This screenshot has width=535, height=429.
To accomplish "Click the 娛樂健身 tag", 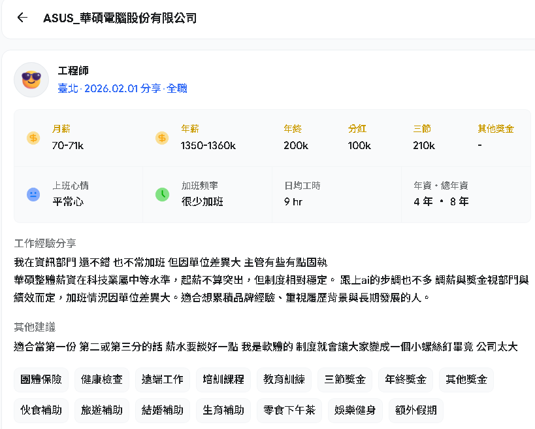I will coord(355,410).
